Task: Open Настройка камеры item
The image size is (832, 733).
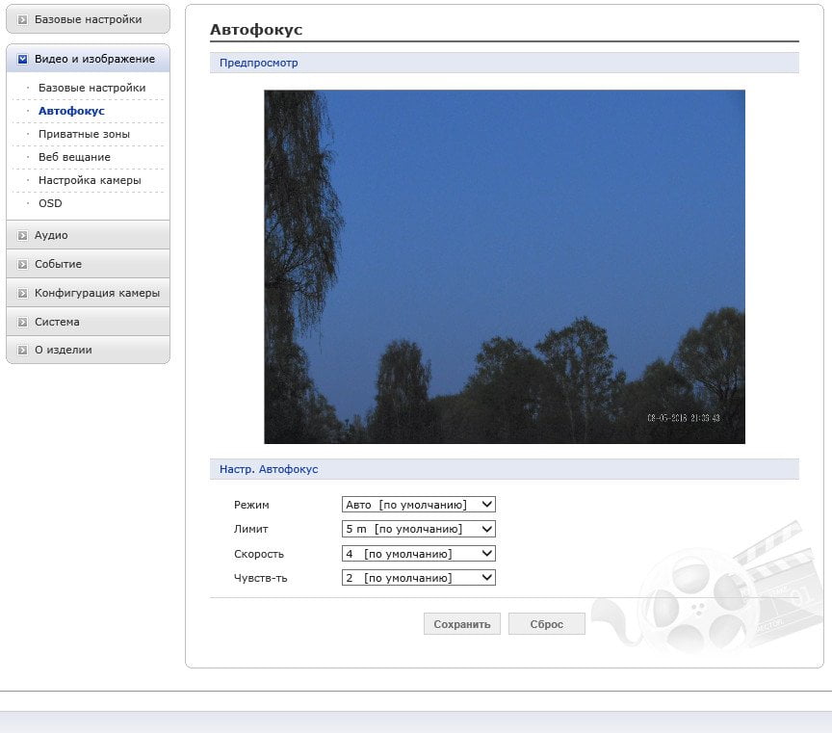Action: [90, 180]
